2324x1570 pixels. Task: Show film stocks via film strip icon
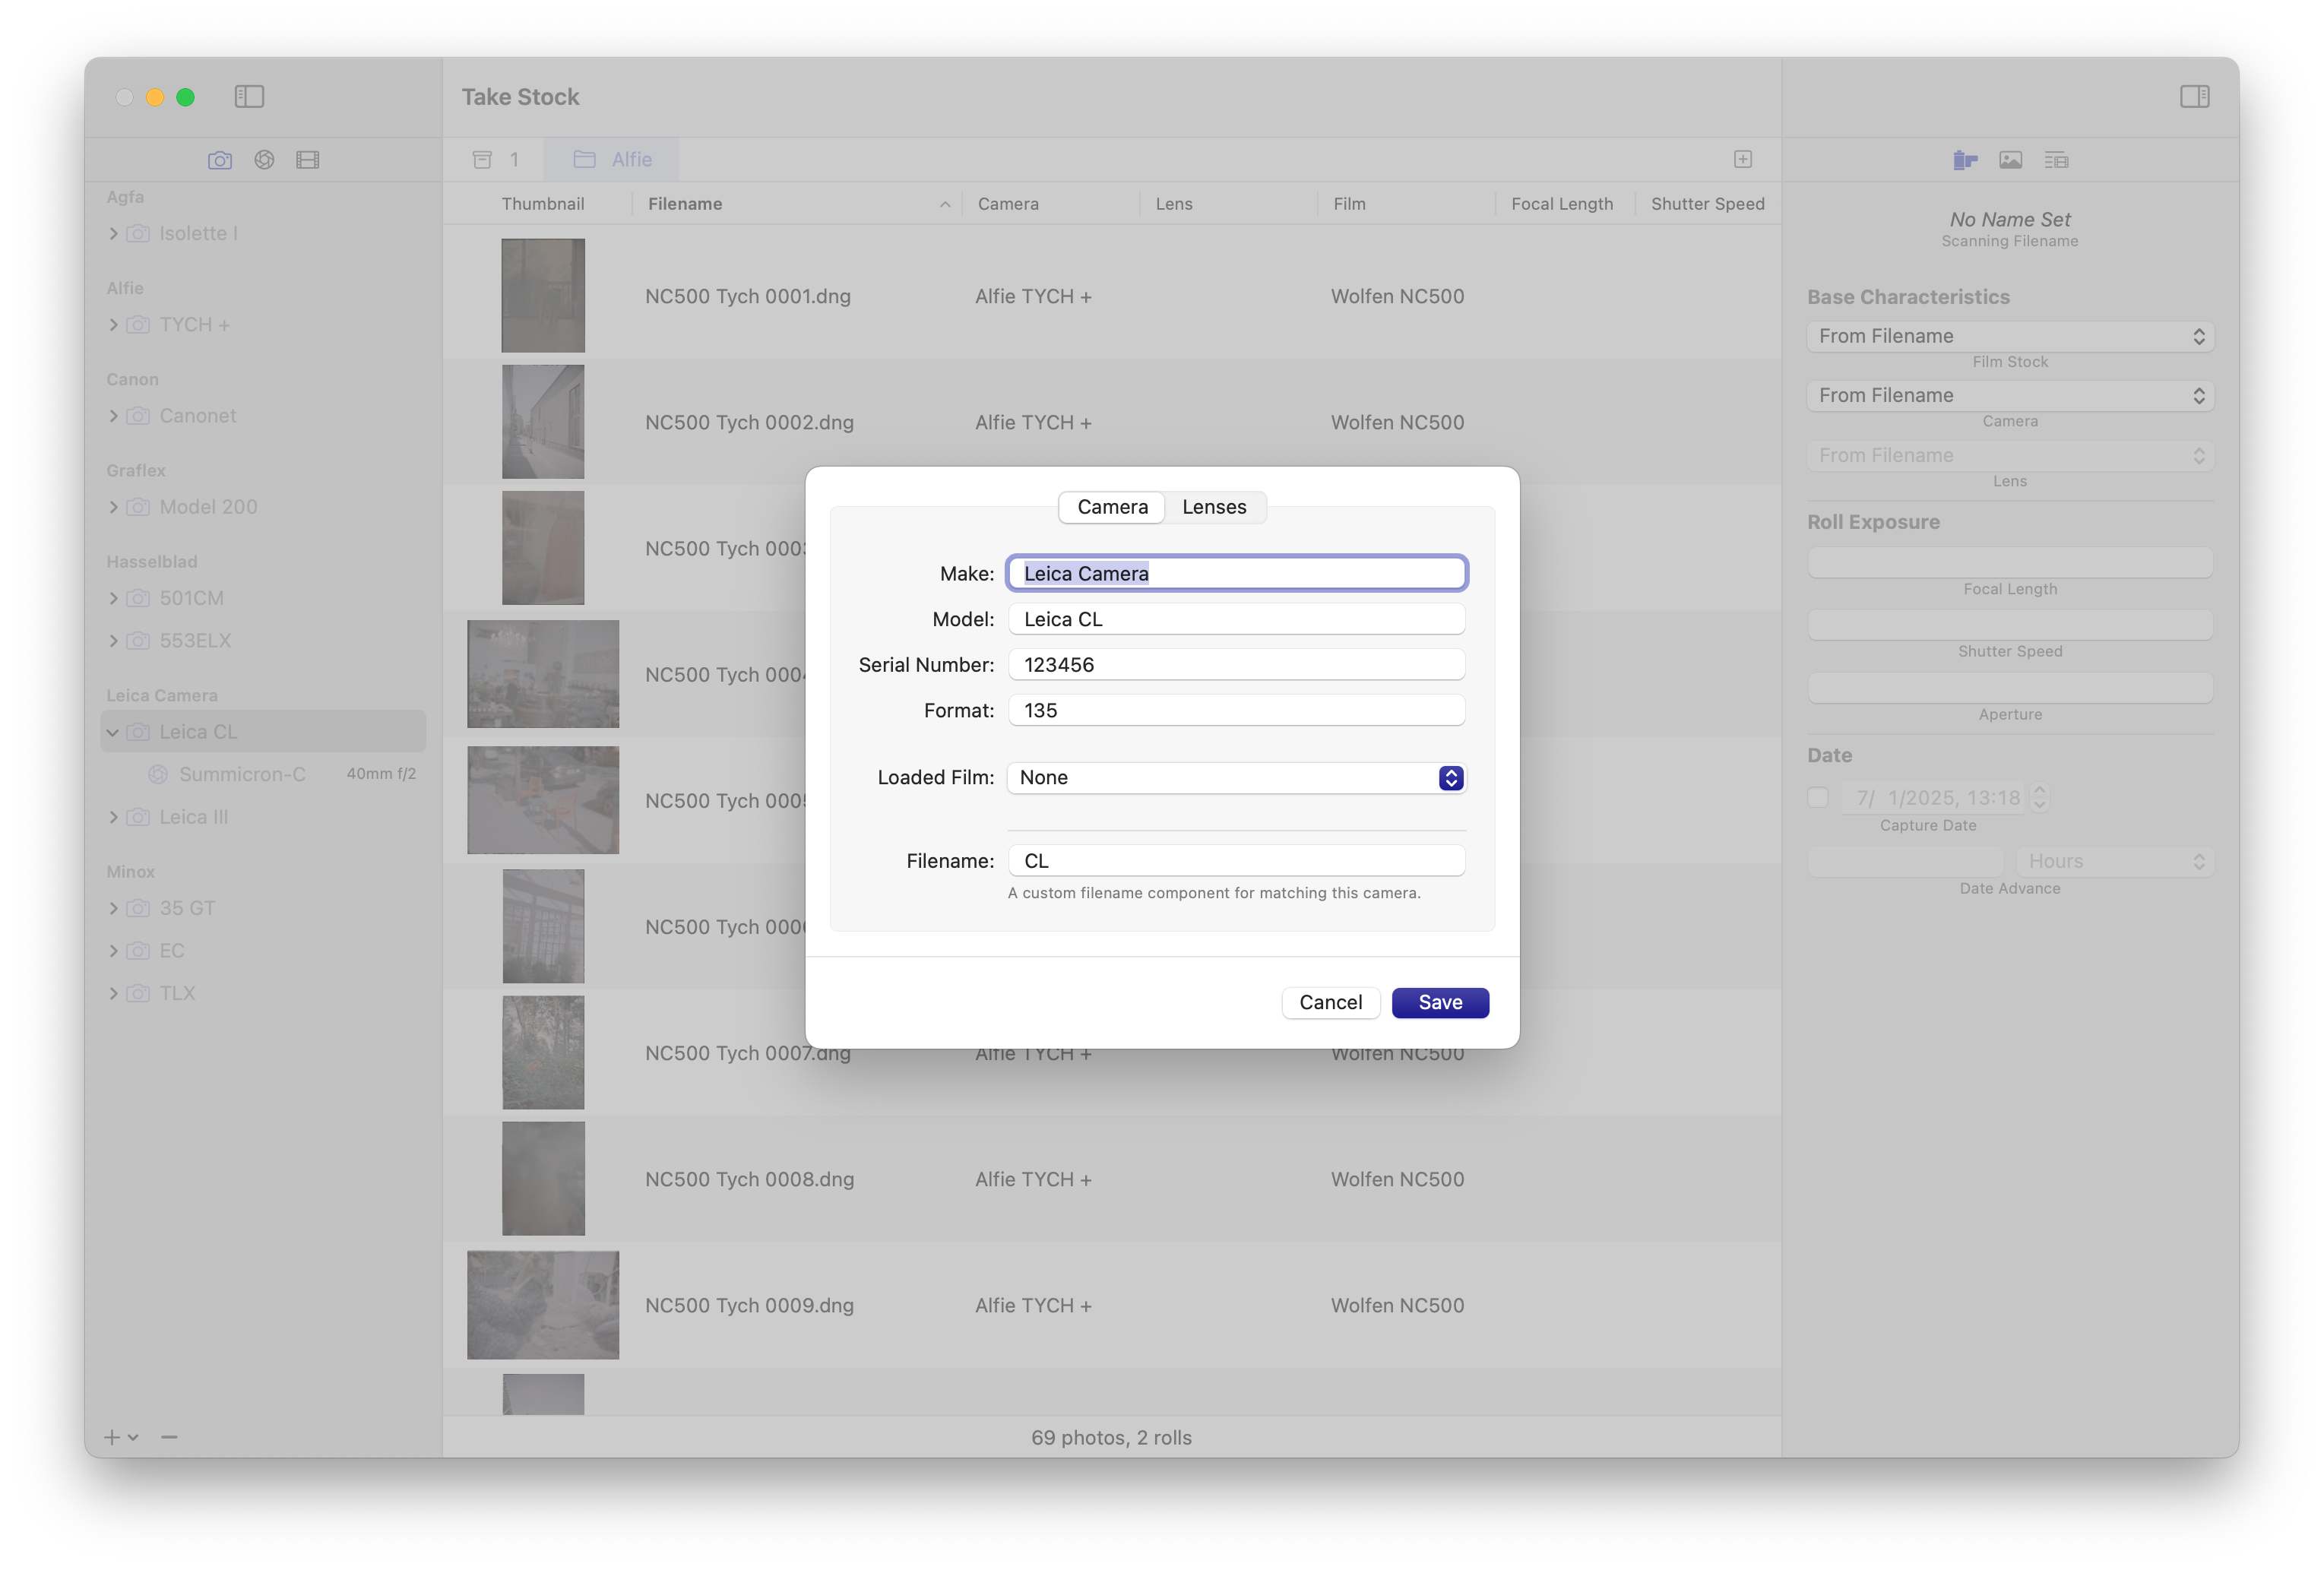tap(308, 160)
